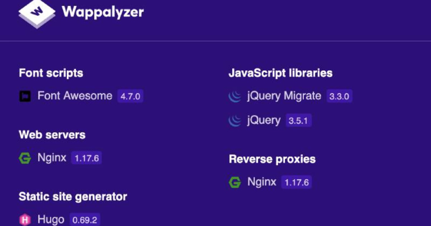Open the JavaScript libraries category
Image resolution: width=431 pixels, height=226 pixels.
(x=280, y=73)
